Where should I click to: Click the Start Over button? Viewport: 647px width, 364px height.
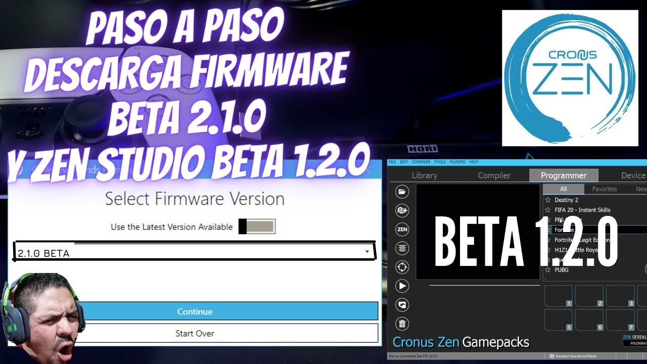(195, 333)
